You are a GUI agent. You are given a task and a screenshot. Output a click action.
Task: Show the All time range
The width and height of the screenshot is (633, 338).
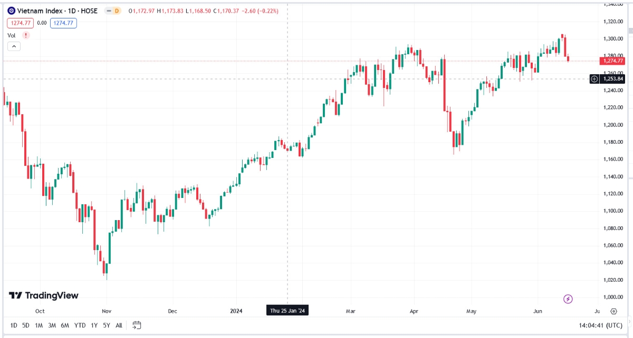119,325
